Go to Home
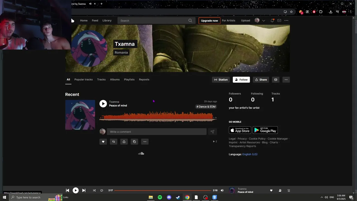Image resolution: width=357 pixels, height=201 pixels. tap(84, 20)
